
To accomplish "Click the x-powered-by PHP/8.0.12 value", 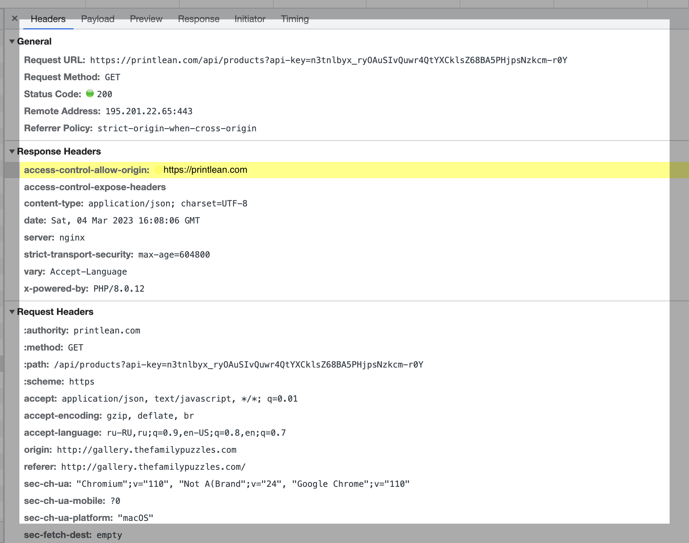I will (x=119, y=289).
